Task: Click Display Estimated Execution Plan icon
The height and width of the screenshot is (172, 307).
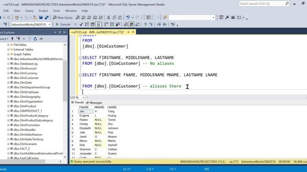Action: [x=87, y=24]
